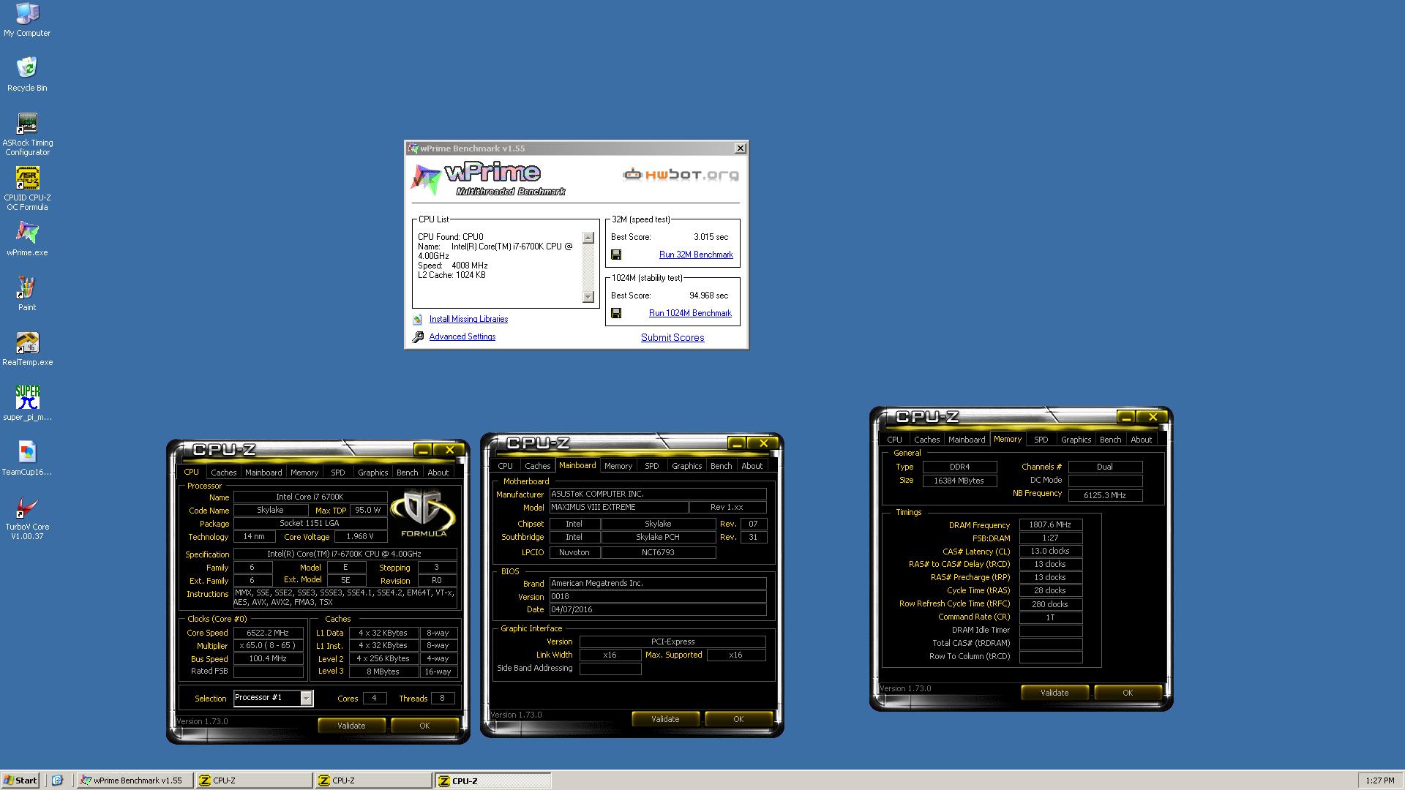Click the CAS# Latency 13.0 clocks value
Screen dimensions: 1405x790
(1050, 551)
